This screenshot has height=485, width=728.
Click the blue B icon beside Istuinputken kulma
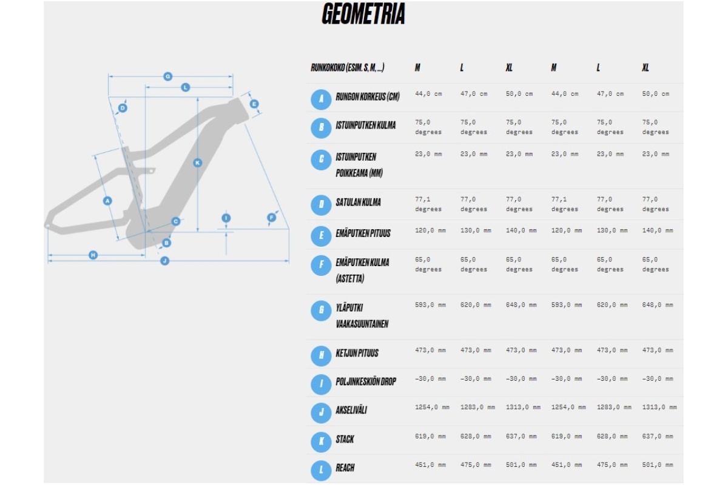pyautogui.click(x=321, y=127)
